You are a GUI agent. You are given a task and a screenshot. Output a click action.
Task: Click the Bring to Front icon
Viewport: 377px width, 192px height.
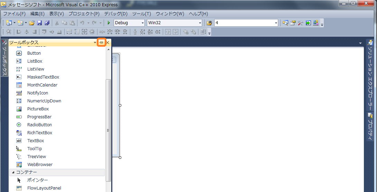pos(186,32)
